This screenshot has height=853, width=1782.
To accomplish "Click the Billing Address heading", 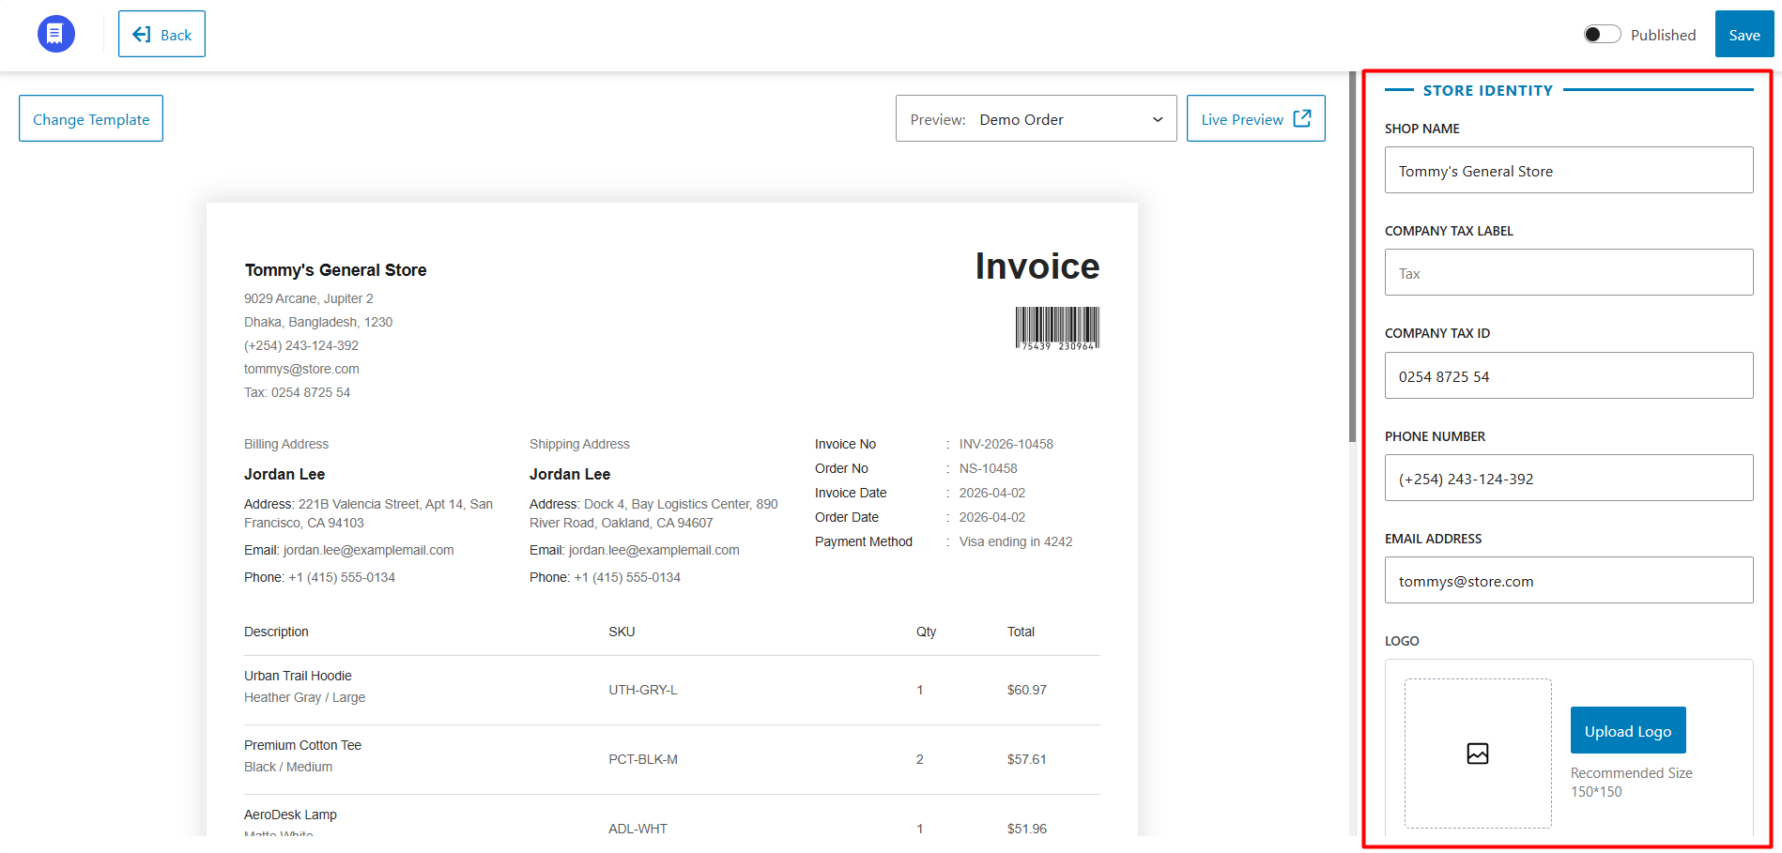I will (x=286, y=444).
